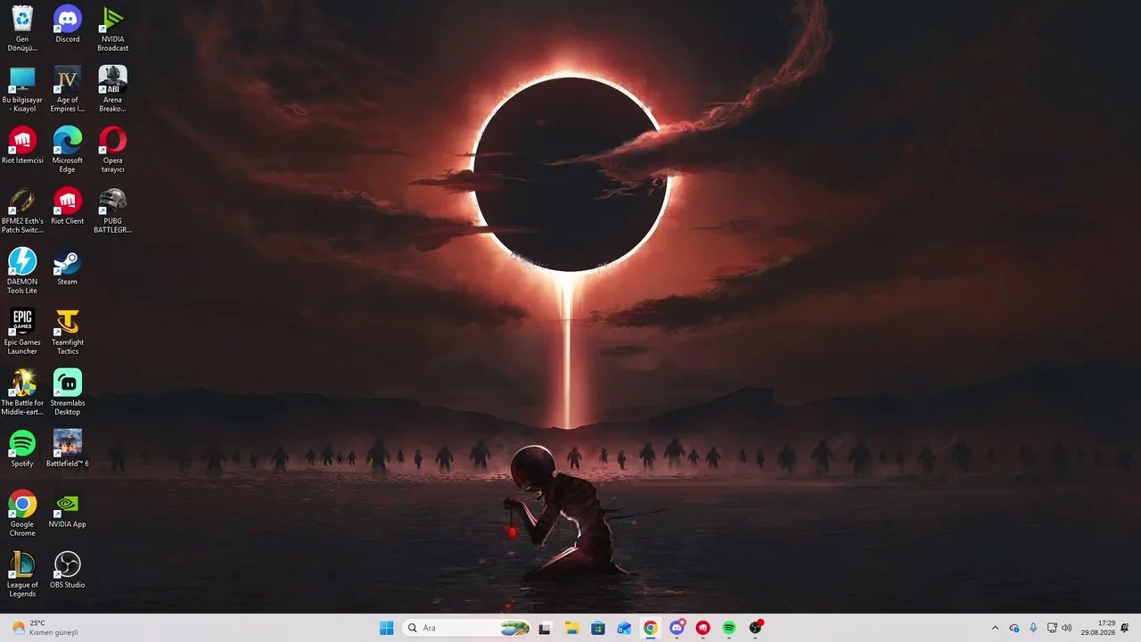Select the Microsoft Edge desktop shortcut
1141x642 pixels.
(x=68, y=150)
